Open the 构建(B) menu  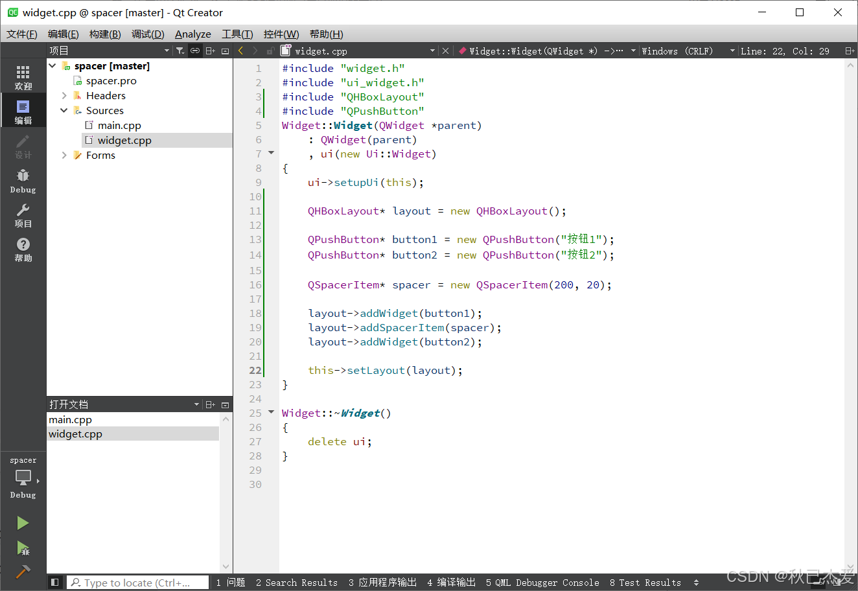click(105, 34)
